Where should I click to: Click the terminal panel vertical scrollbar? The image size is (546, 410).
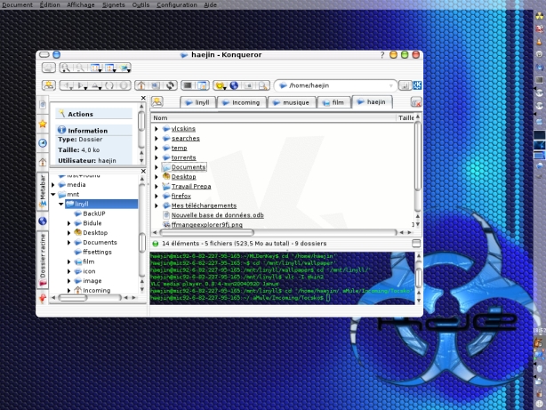pyautogui.click(x=419, y=278)
